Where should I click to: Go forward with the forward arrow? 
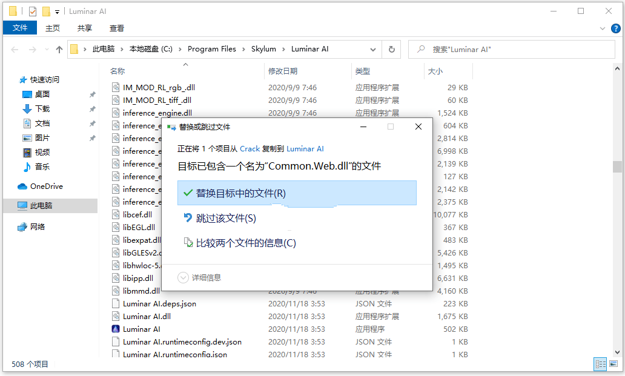click(x=33, y=50)
